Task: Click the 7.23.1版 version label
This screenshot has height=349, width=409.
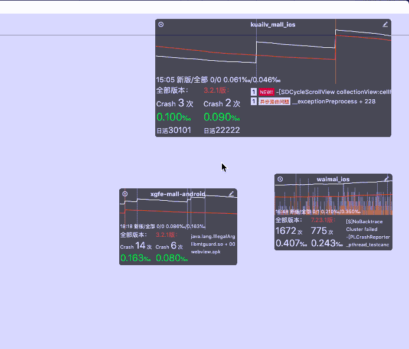Action: [323, 220]
